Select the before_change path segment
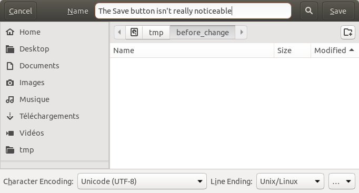 (203, 32)
